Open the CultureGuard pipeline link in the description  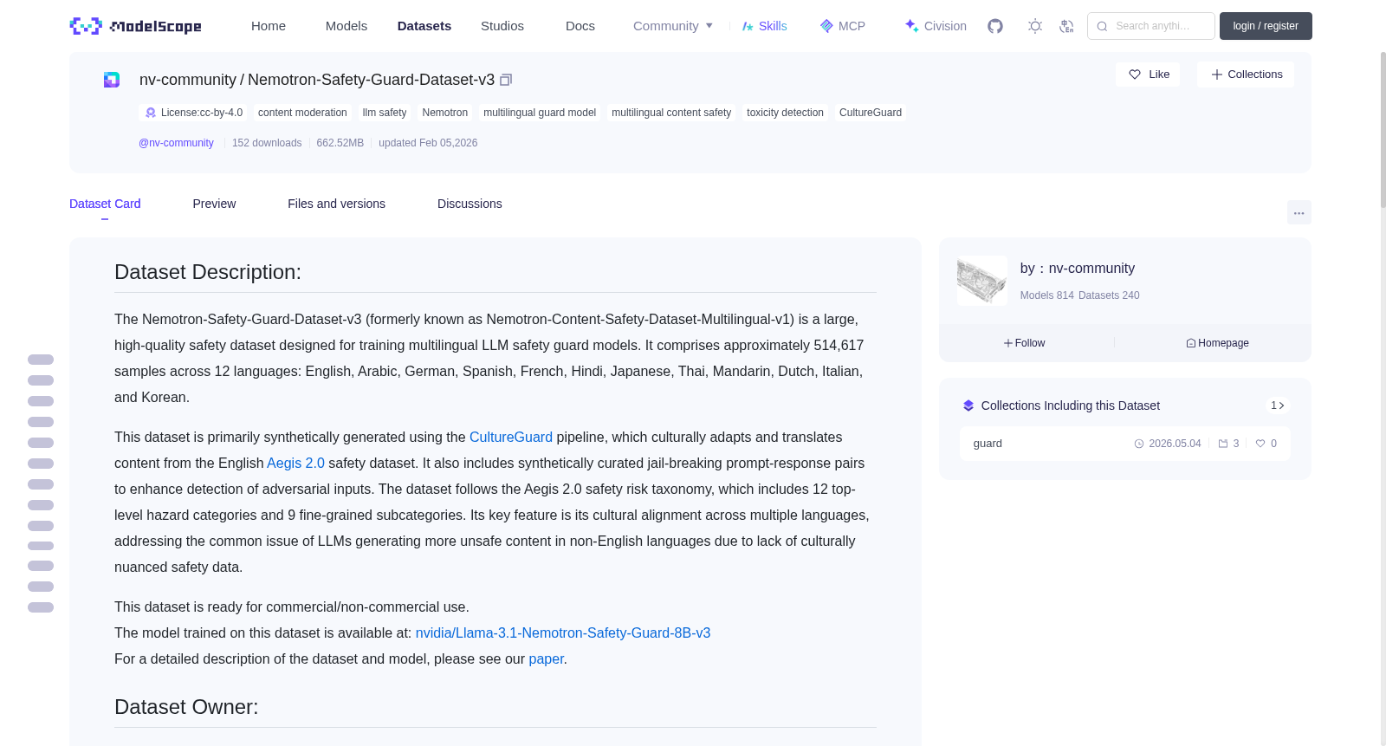coord(511,438)
